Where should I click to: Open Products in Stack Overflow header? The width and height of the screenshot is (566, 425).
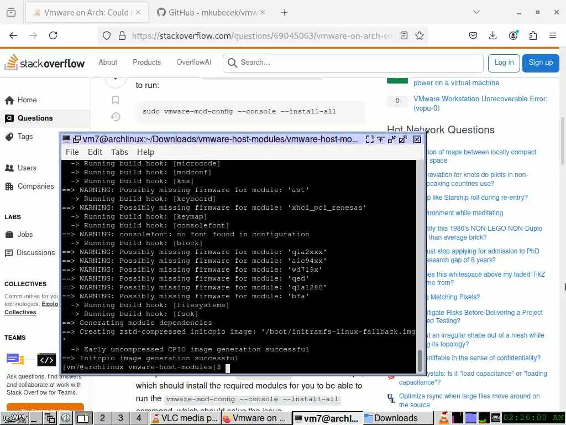pos(147,62)
